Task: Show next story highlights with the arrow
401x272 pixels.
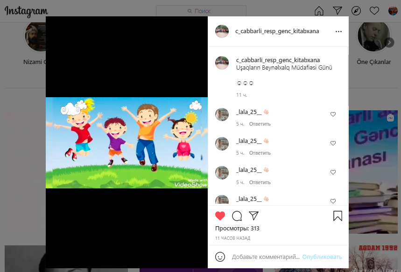Action: pyautogui.click(x=389, y=43)
